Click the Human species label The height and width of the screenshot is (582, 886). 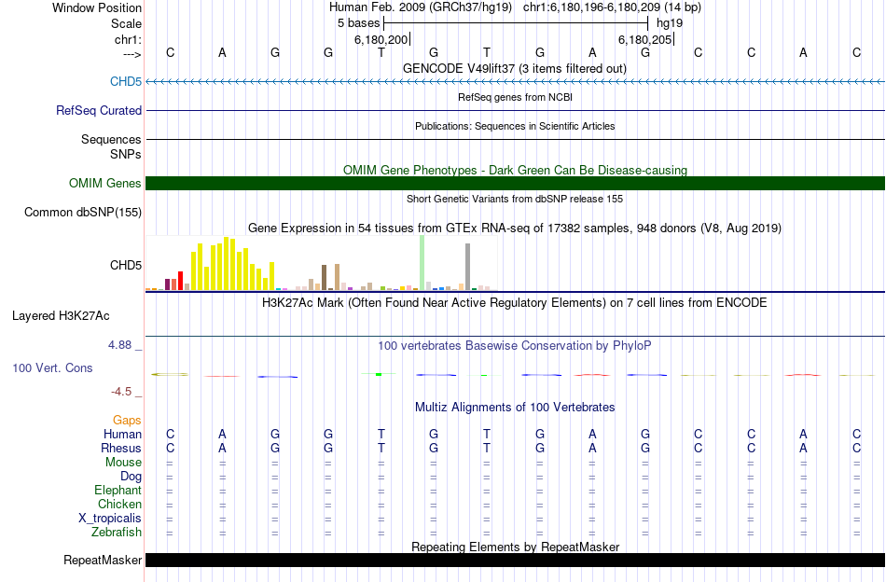[122, 434]
